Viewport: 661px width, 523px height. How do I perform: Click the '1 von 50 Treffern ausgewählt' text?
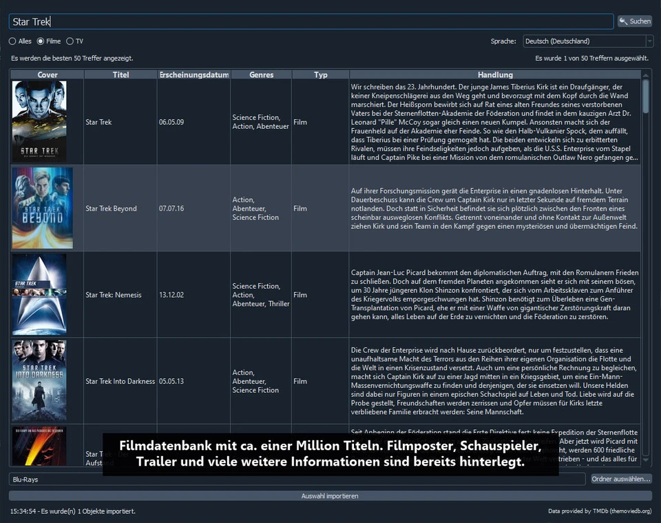point(592,58)
